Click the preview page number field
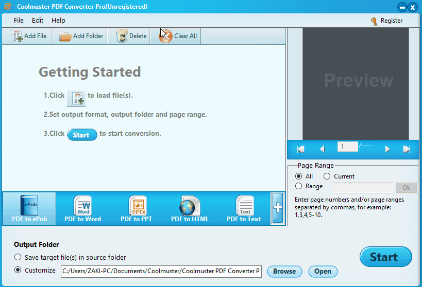Screen dimensions: 422x287 tap(347, 147)
